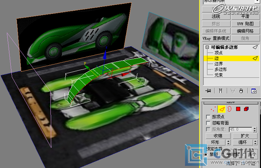
Task: Click the Make Unique icon
Action: tap(233, 91)
